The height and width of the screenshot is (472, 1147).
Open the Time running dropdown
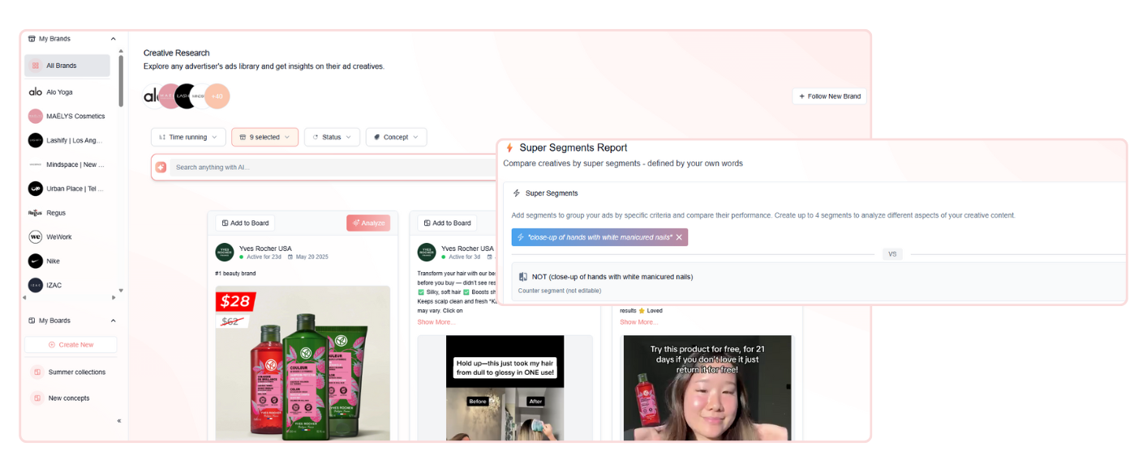[x=188, y=137]
